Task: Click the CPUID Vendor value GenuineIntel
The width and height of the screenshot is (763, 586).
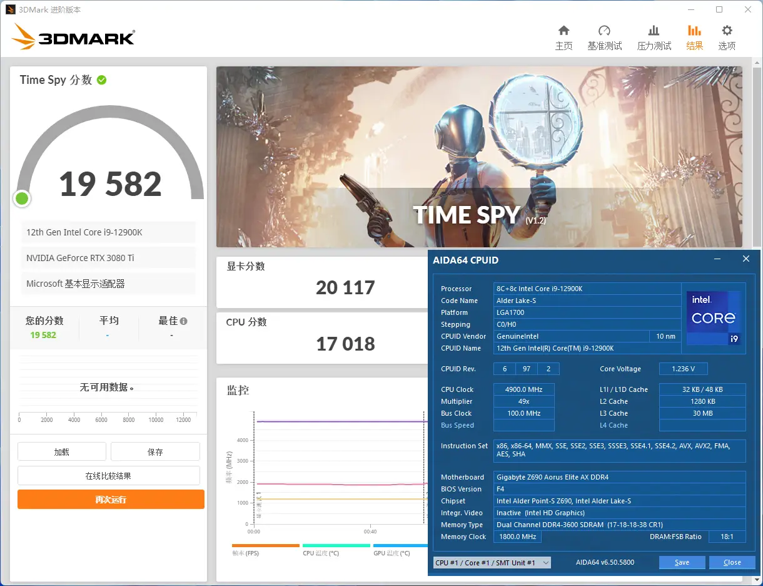Action: click(x=571, y=336)
